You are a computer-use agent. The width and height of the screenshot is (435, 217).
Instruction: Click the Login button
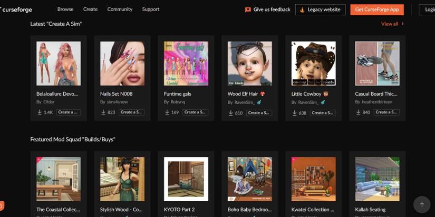427,9
